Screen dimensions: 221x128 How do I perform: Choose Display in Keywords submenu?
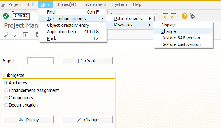point(183,25)
